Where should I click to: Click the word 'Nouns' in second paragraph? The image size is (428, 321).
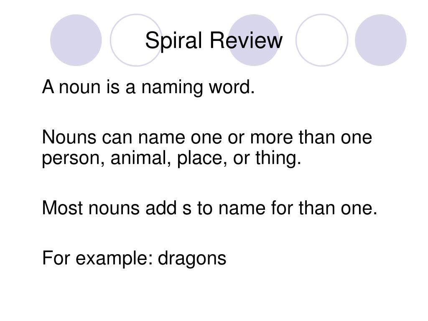pyautogui.click(x=69, y=137)
